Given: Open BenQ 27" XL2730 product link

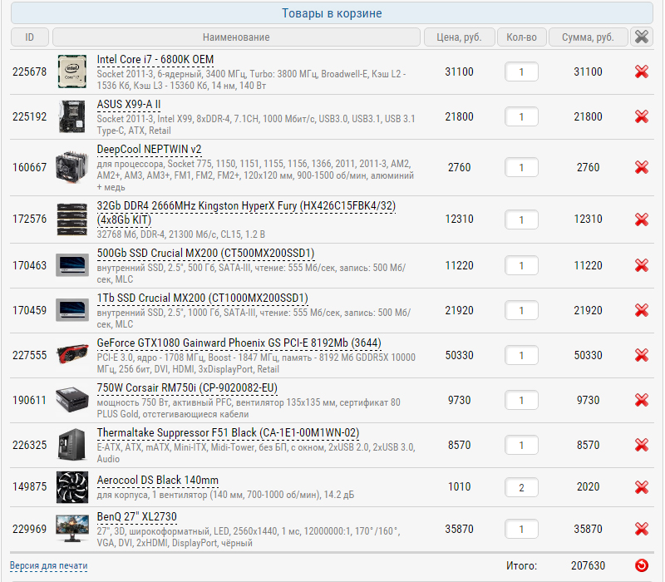Looking at the screenshot, I should (x=136, y=517).
